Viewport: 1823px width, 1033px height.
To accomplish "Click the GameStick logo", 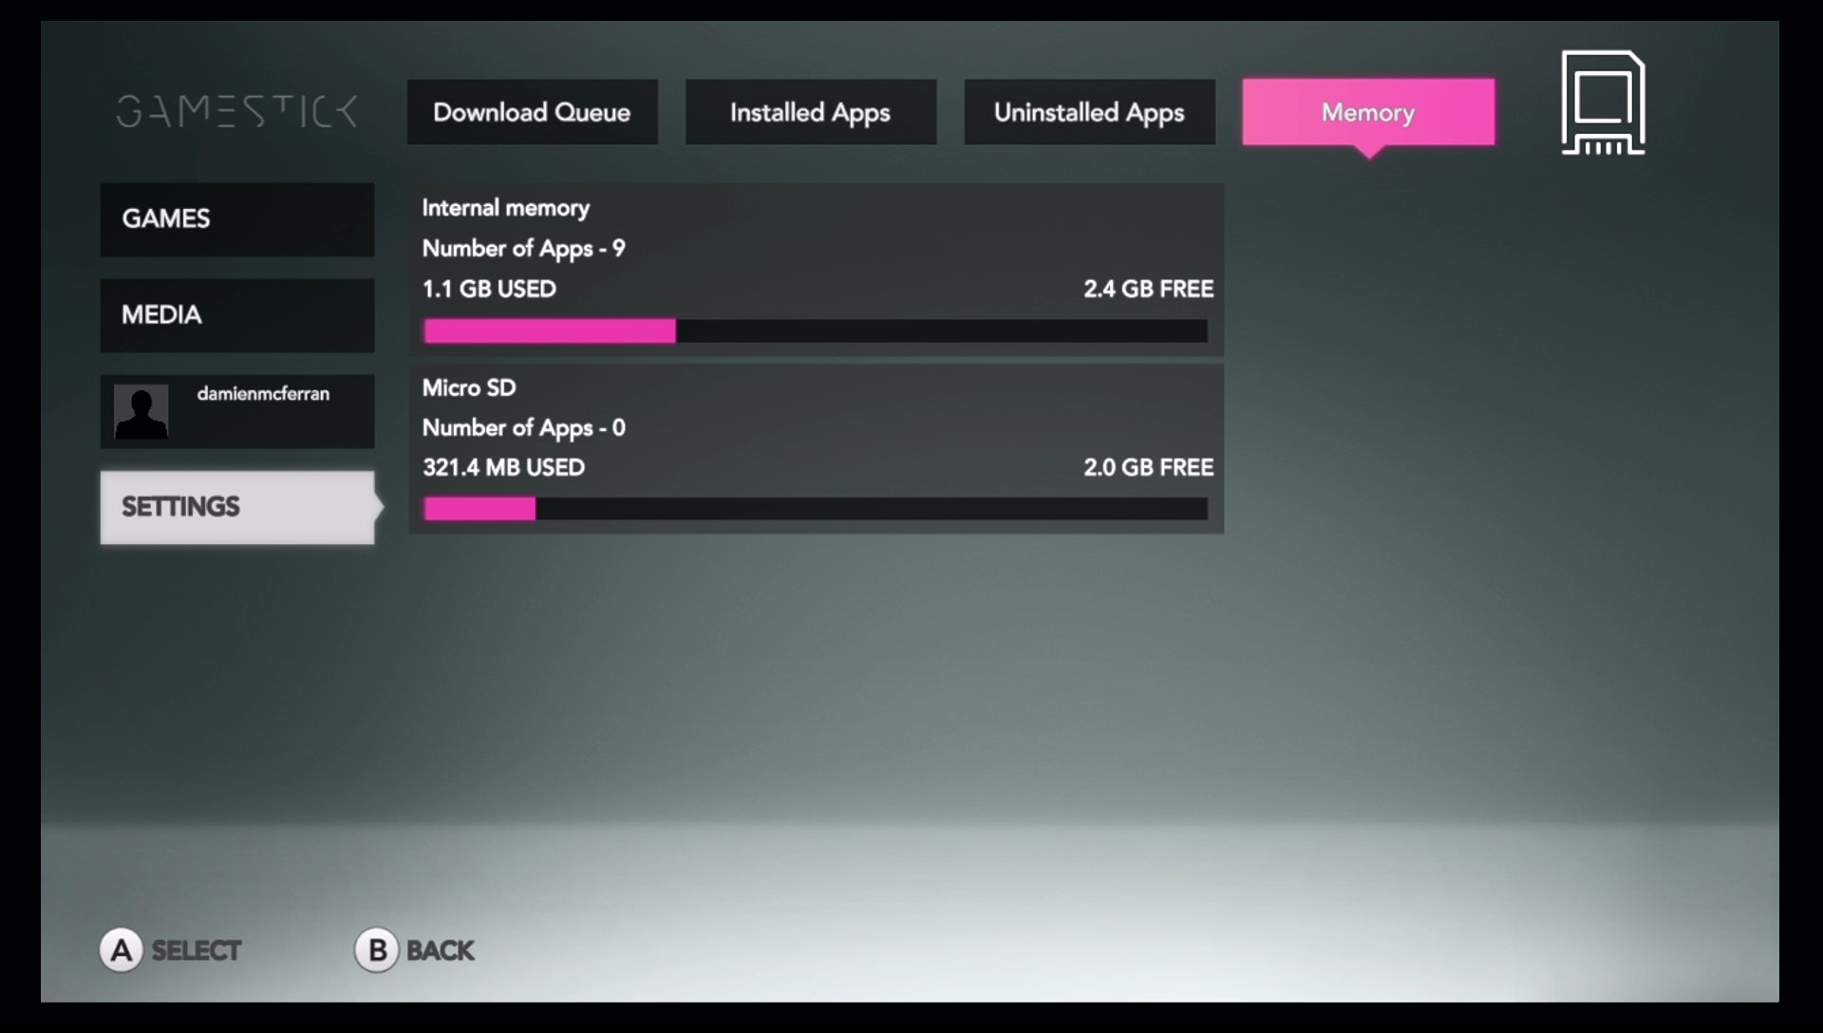I will 236,111.
